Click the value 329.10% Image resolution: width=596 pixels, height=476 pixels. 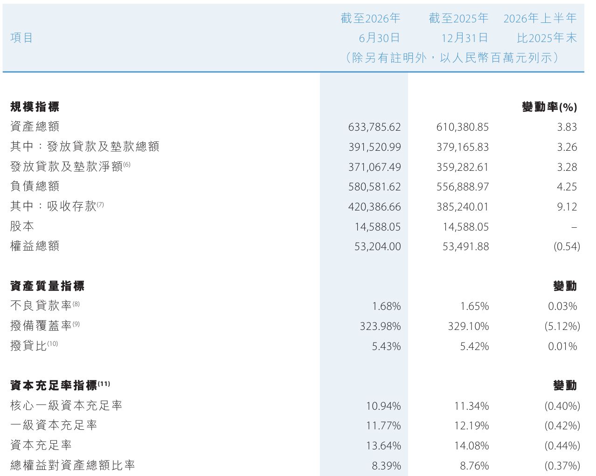[468, 326]
